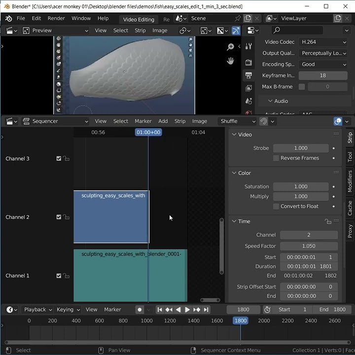Play animation in reverse
The width and height of the screenshot is (355, 355).
pyautogui.click(x=178, y=310)
